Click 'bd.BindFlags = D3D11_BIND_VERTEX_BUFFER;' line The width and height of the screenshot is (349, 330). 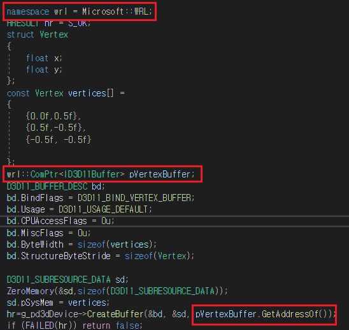(101, 198)
